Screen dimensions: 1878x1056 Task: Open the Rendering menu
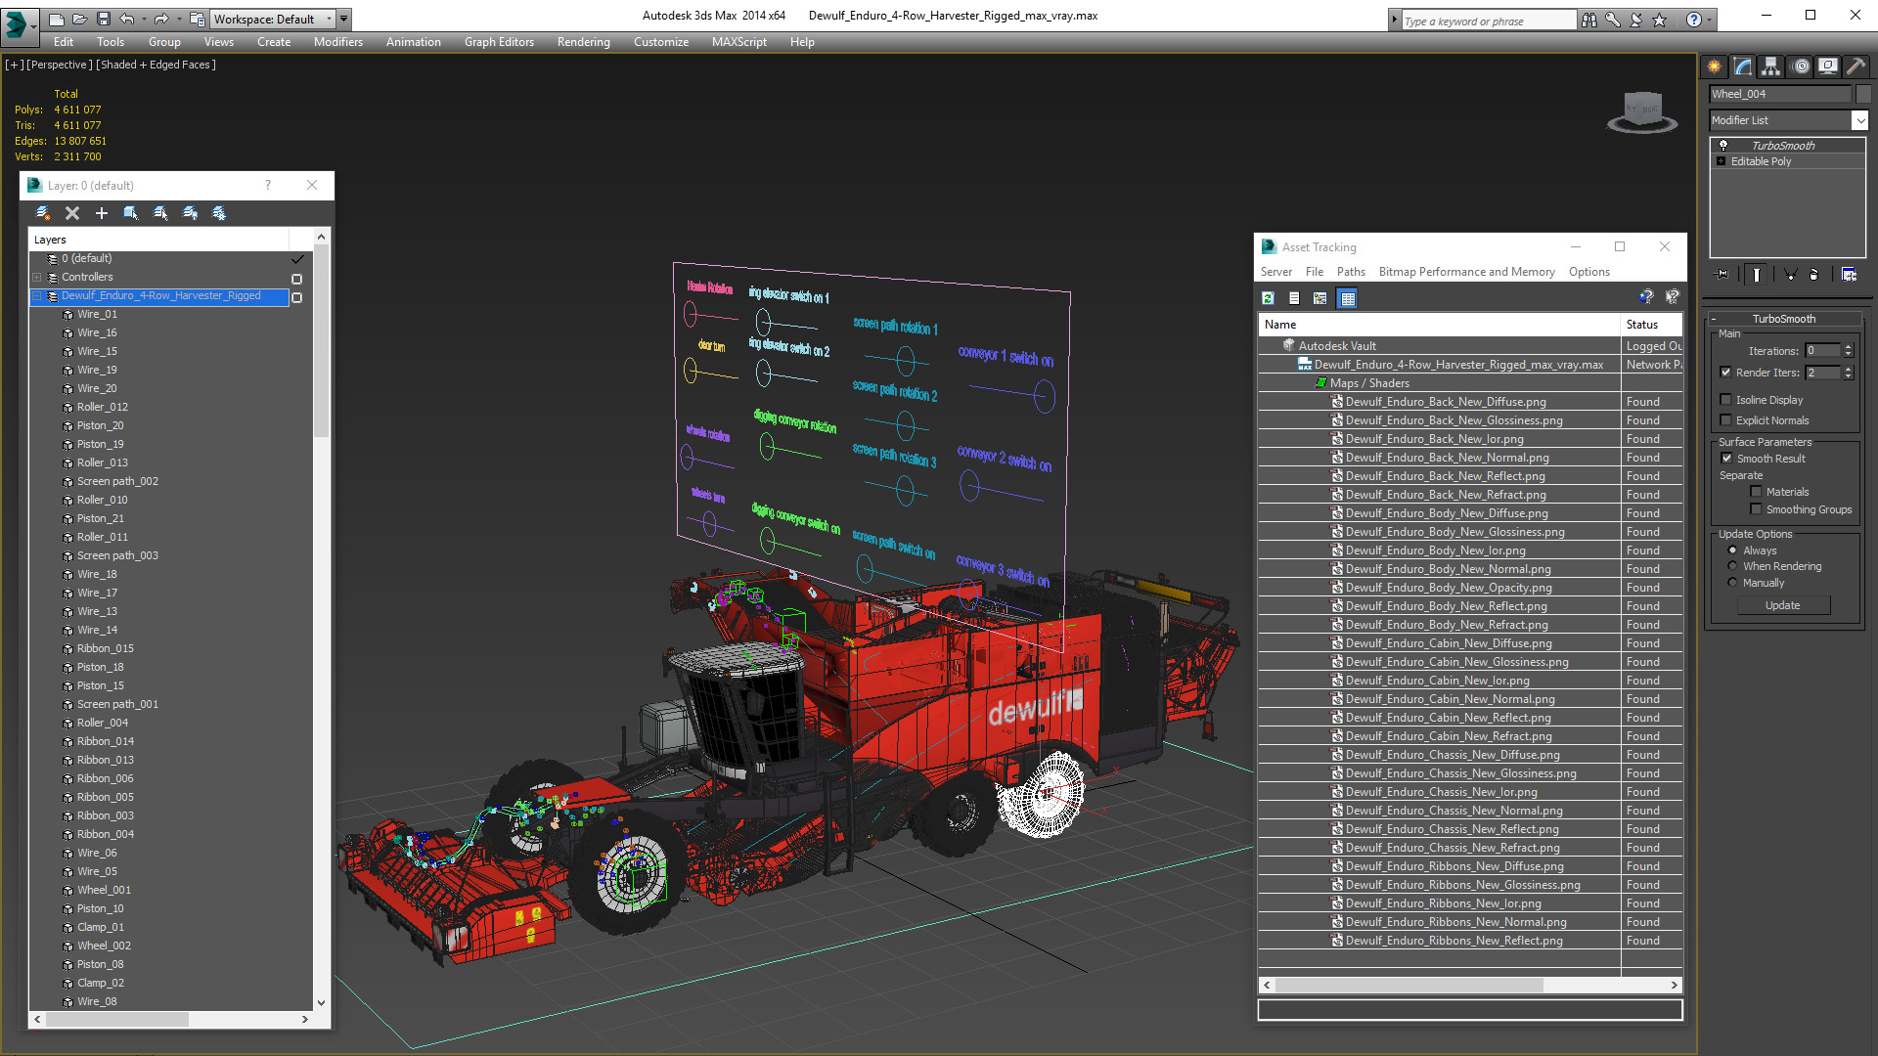coord(583,42)
